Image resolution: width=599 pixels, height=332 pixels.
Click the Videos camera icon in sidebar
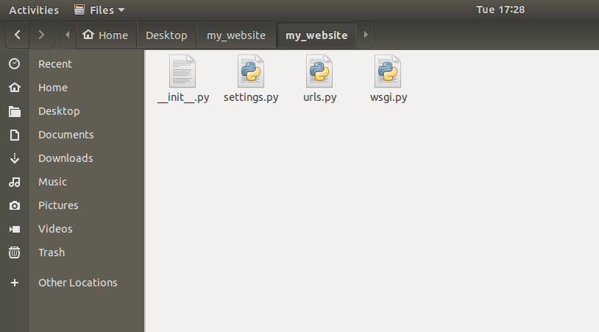pos(15,229)
